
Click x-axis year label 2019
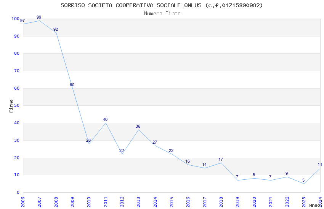point(237,202)
